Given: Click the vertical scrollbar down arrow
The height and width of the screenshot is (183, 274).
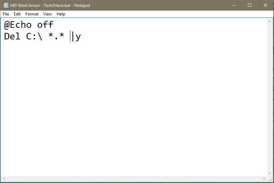Looking at the screenshot, I should tap(270, 173).
